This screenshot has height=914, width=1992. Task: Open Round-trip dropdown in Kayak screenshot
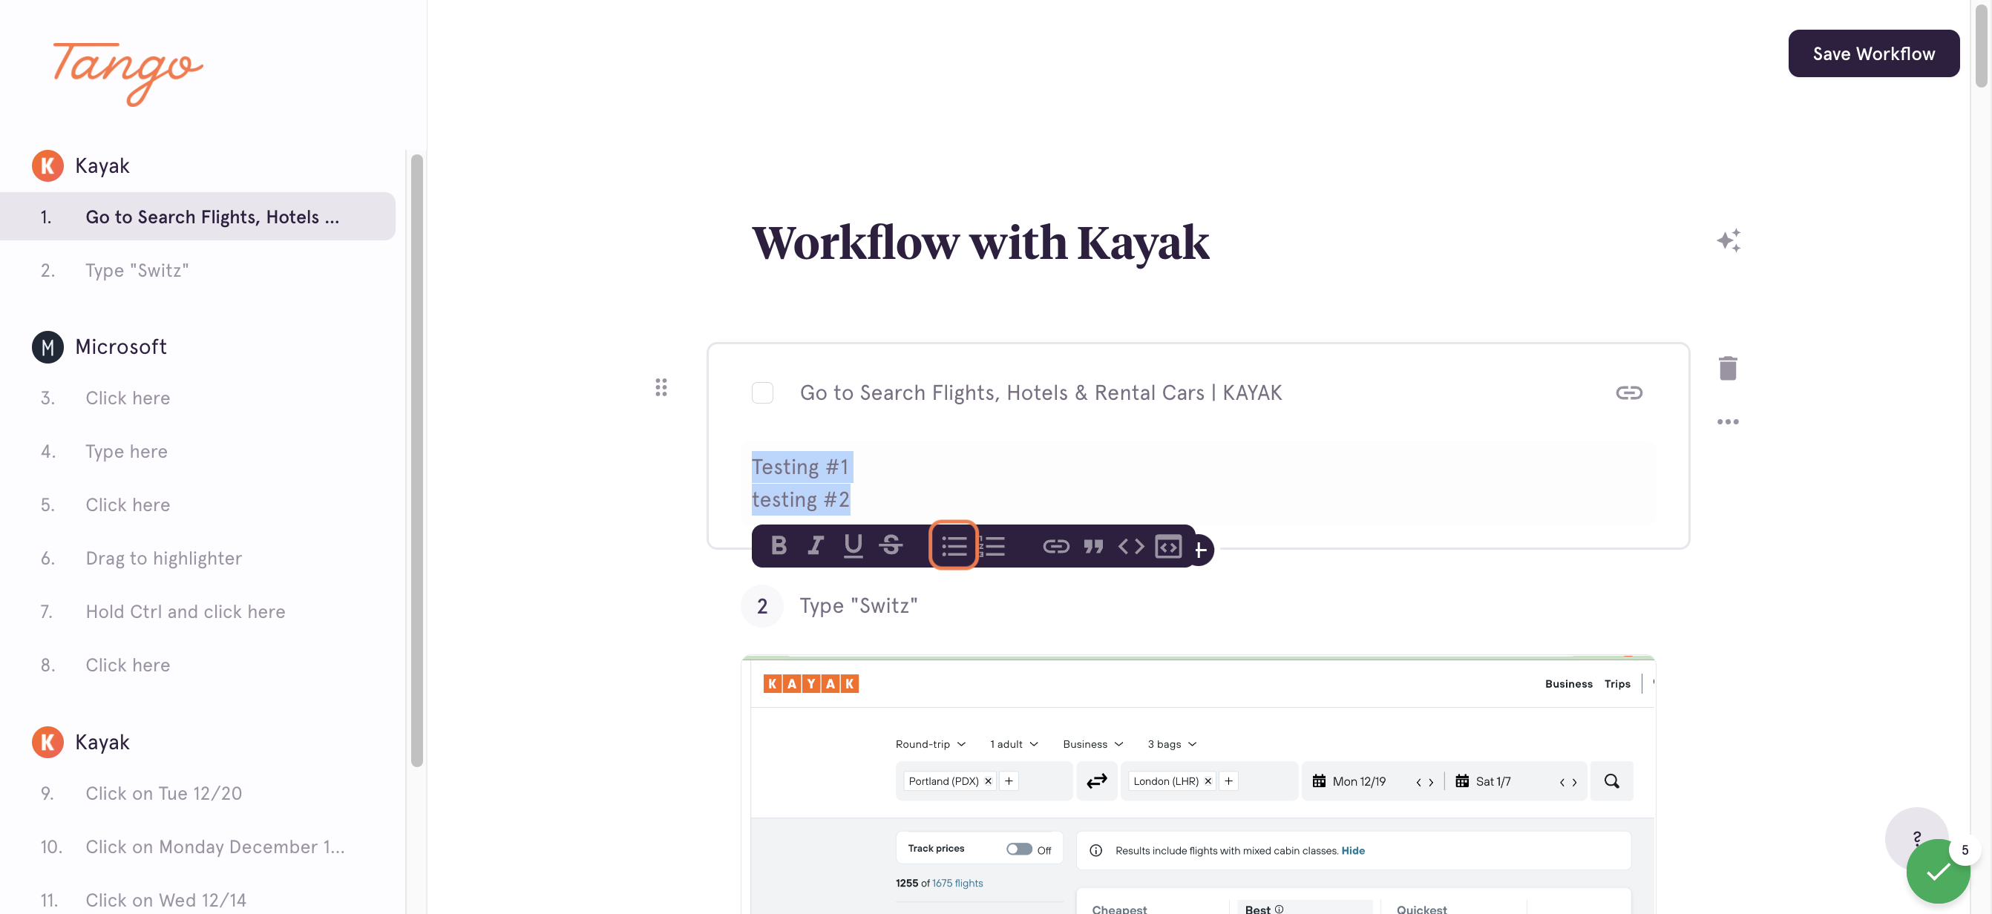point(930,744)
